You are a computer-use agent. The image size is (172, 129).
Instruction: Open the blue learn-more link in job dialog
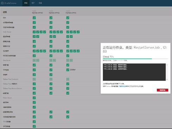click(x=122, y=86)
